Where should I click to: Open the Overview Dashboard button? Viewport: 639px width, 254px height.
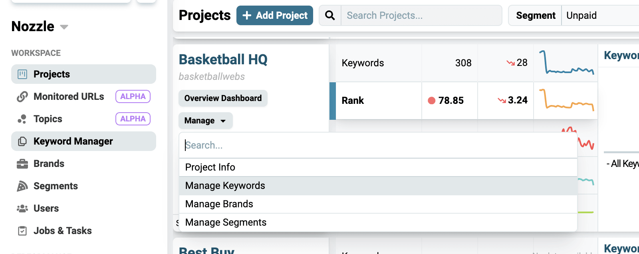point(223,98)
